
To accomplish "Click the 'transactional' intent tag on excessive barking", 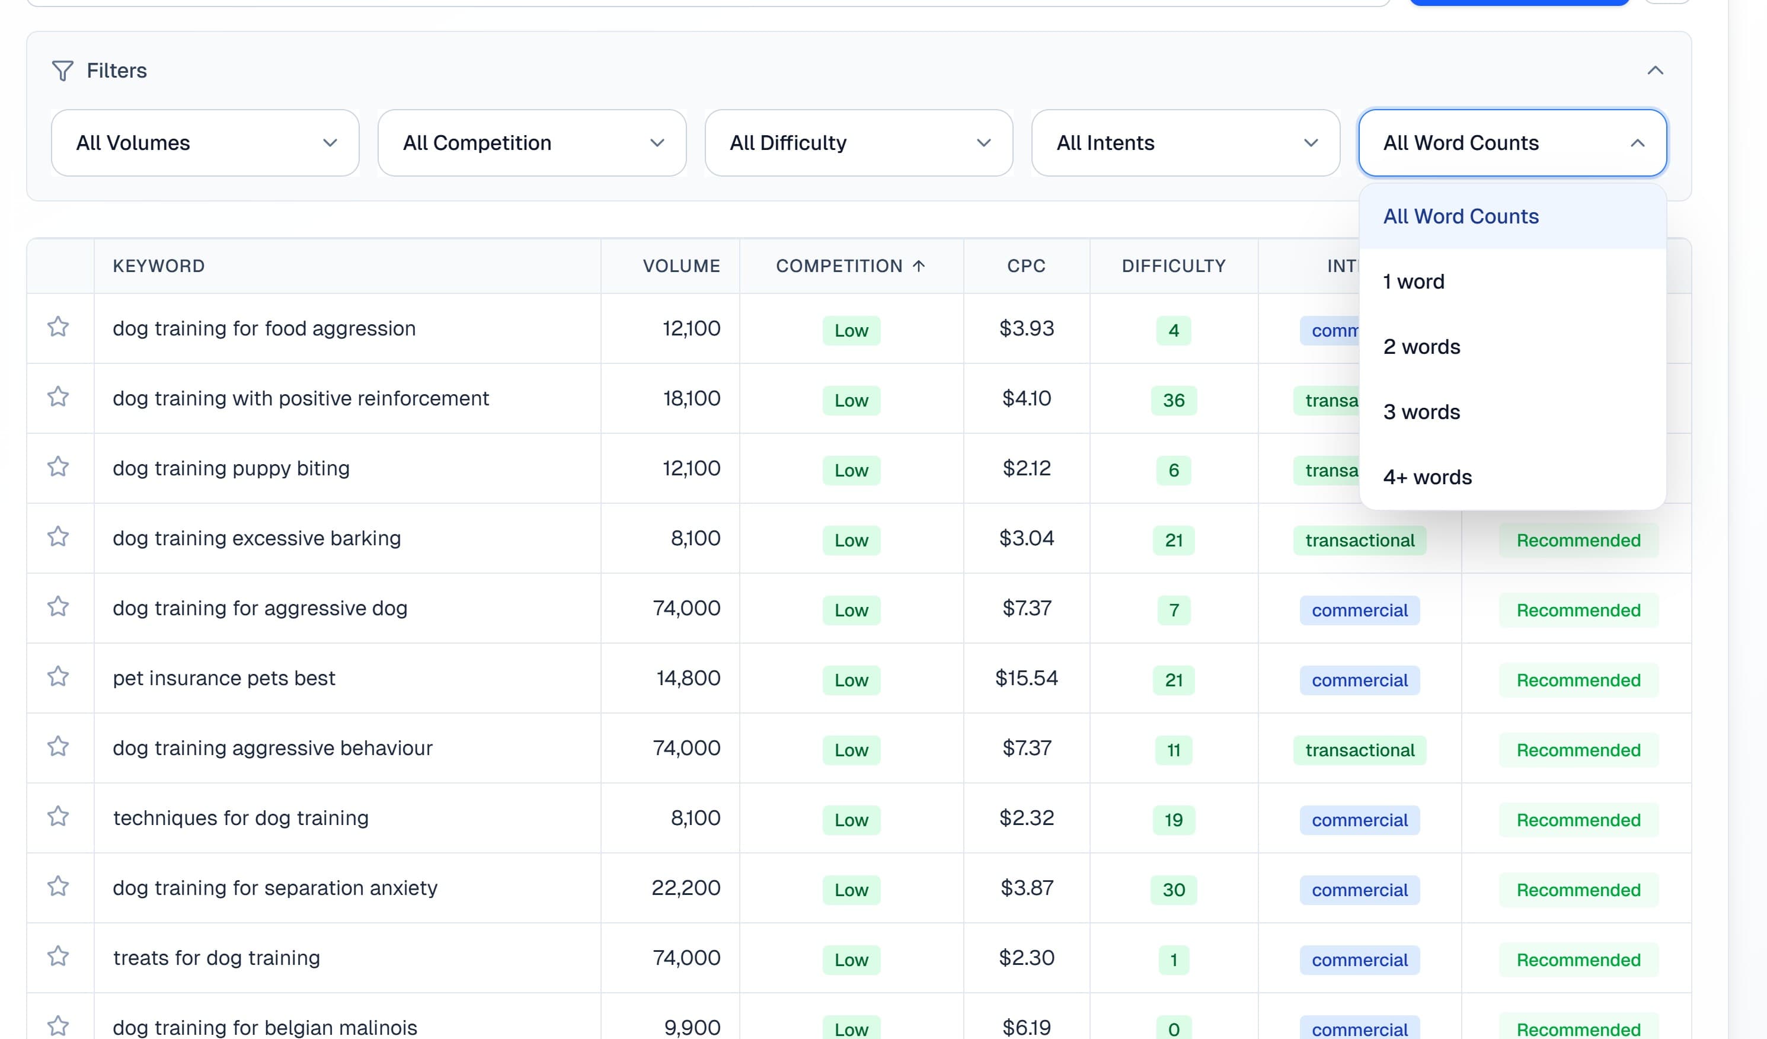I will (x=1359, y=540).
